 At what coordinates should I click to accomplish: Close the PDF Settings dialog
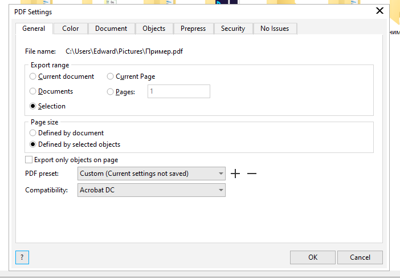coord(379,11)
